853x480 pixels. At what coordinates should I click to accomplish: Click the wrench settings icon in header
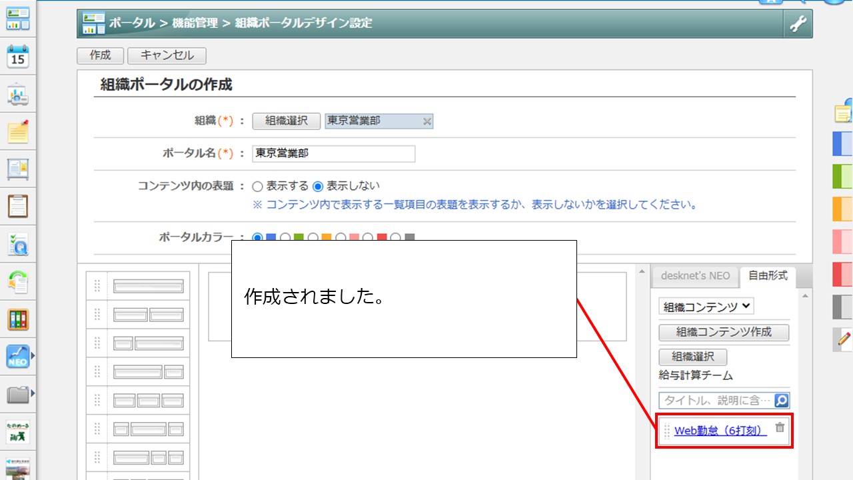[798, 24]
